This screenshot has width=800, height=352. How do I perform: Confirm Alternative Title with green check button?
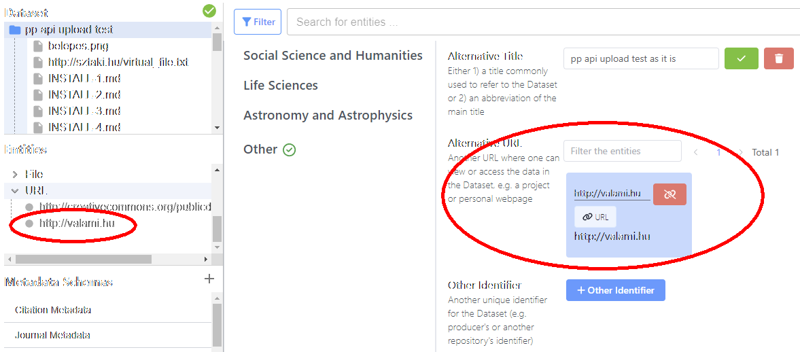click(x=742, y=58)
